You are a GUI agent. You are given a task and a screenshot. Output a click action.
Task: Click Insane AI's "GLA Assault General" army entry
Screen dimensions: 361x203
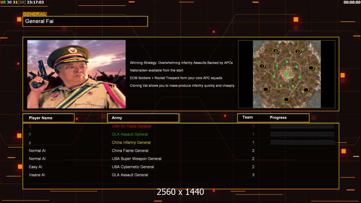[130, 175]
